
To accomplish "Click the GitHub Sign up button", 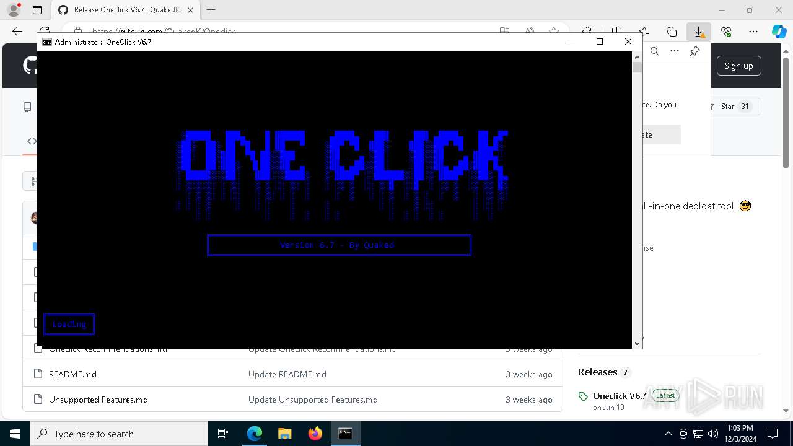I will click(x=738, y=66).
